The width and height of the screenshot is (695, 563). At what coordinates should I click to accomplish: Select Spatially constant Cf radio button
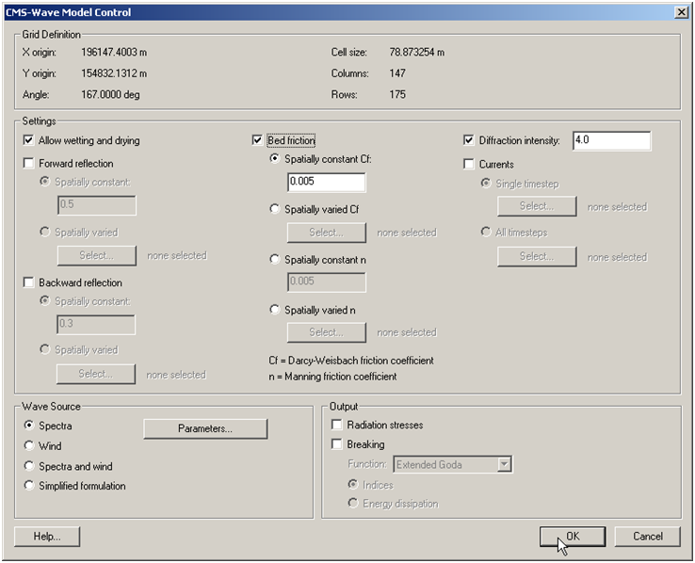(275, 158)
